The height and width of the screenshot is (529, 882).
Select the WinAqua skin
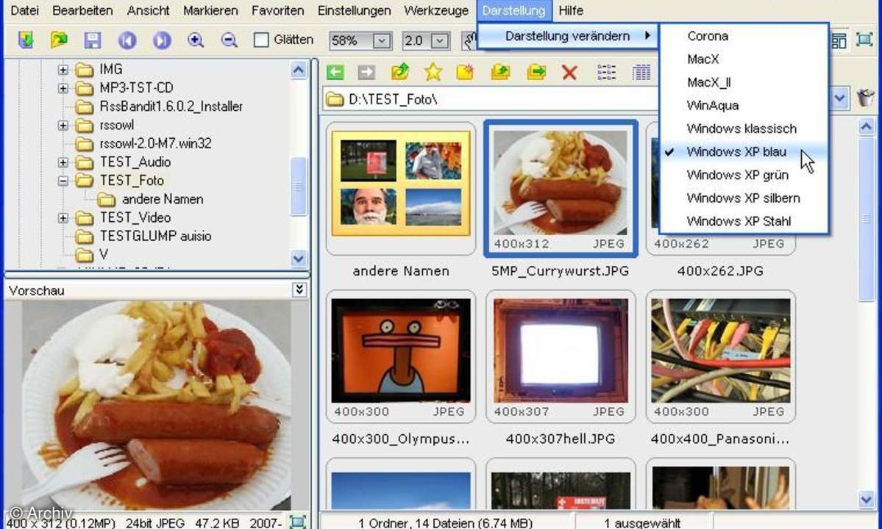tap(744, 106)
